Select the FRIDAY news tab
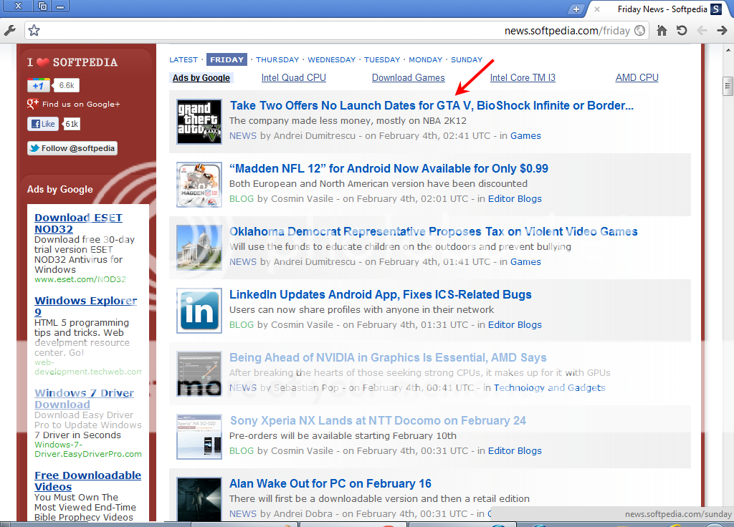Image resolution: width=734 pixels, height=527 pixels. click(x=227, y=60)
